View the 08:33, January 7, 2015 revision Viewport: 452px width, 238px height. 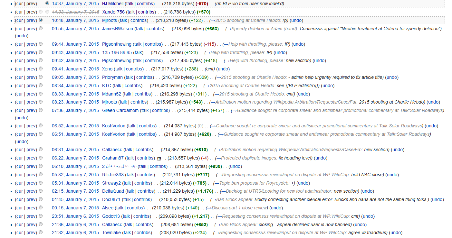75,94
